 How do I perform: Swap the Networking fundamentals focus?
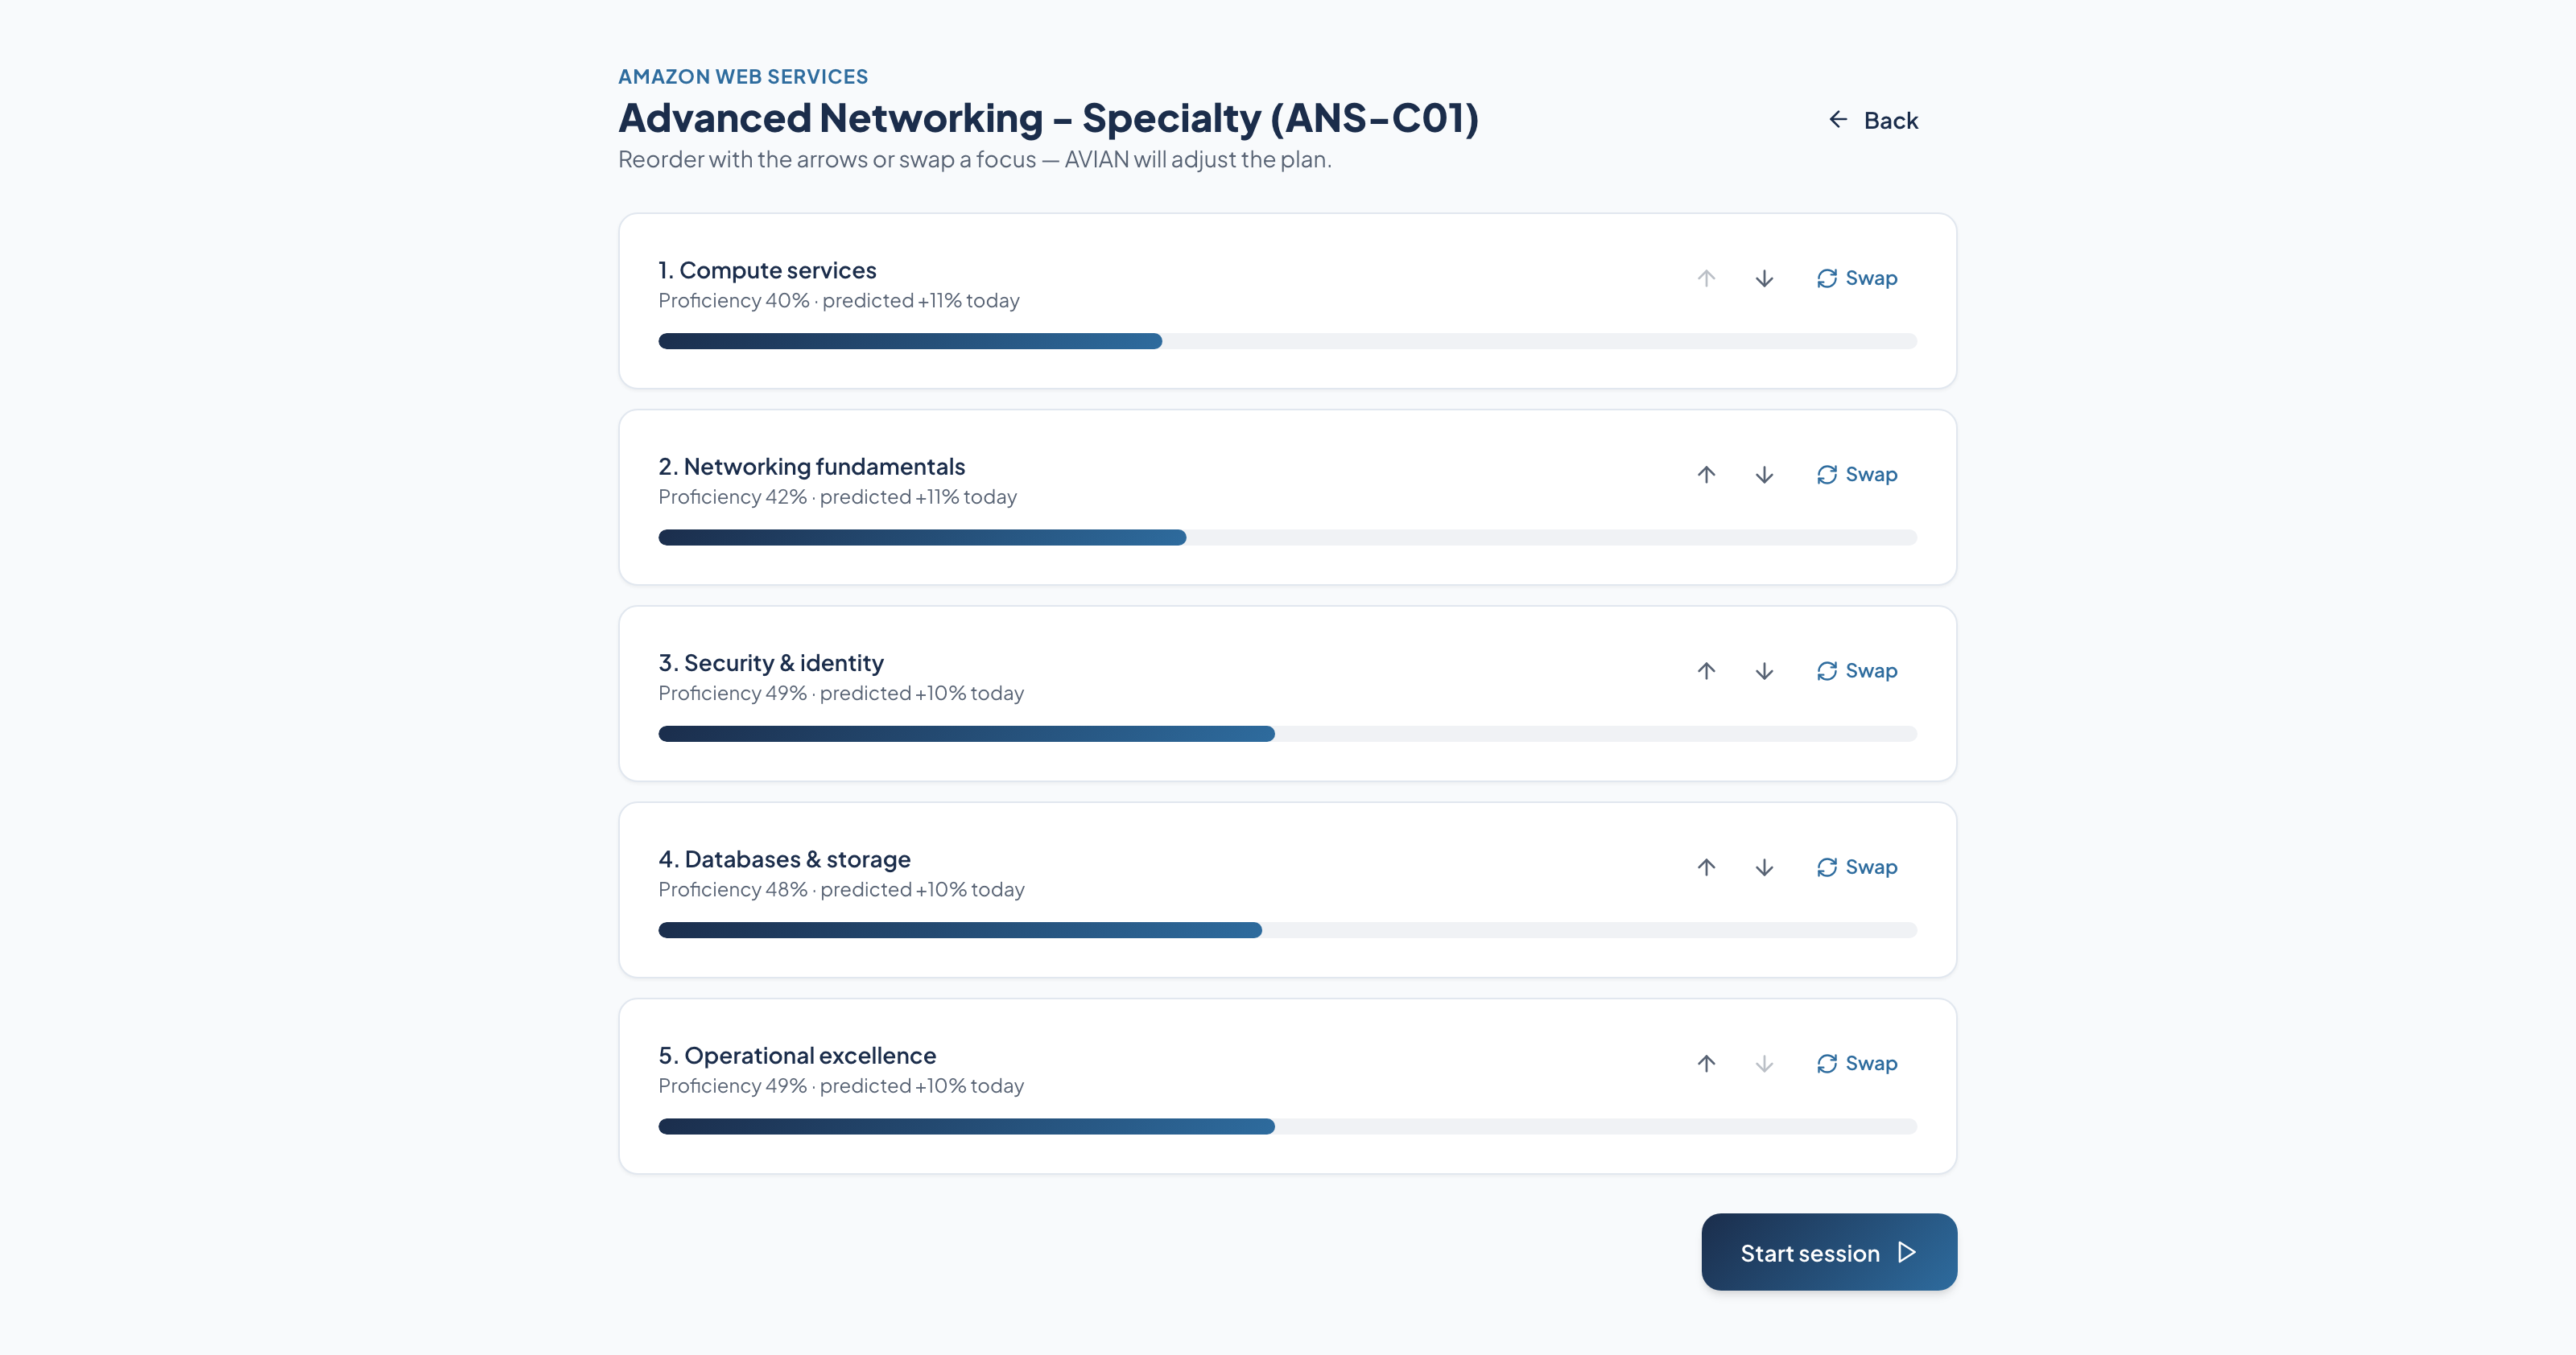pos(1856,475)
